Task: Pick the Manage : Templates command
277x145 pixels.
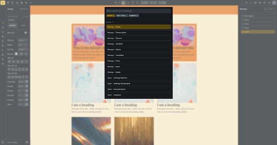Action: click(x=138, y=55)
